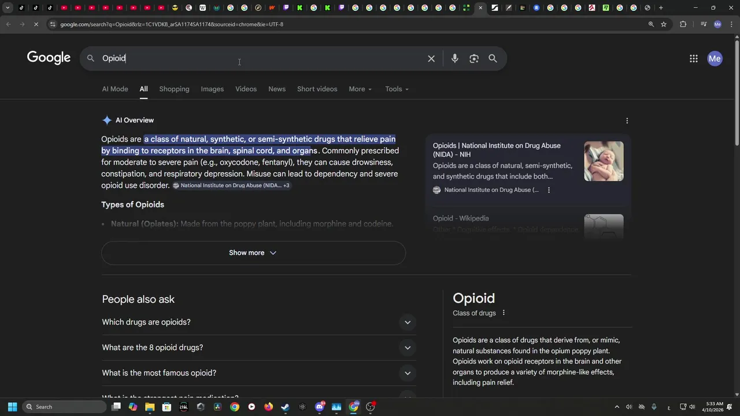Open the Chrome zoom indicator icon
Viewport: 740px width, 416px height.
tap(651, 24)
